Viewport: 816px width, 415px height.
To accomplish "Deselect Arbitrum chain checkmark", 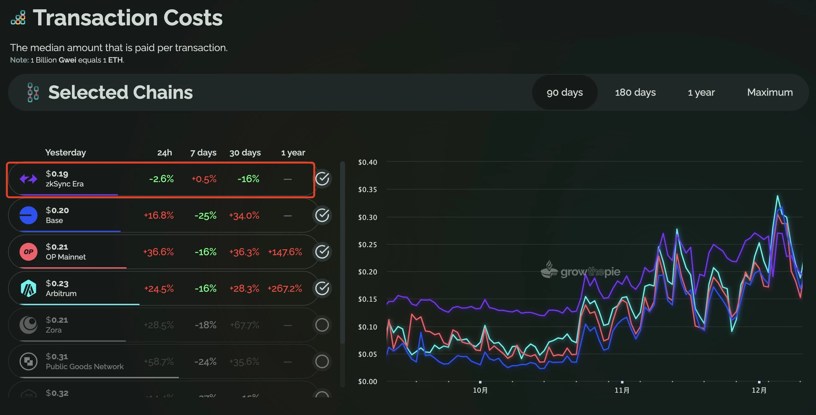I will pyautogui.click(x=322, y=288).
